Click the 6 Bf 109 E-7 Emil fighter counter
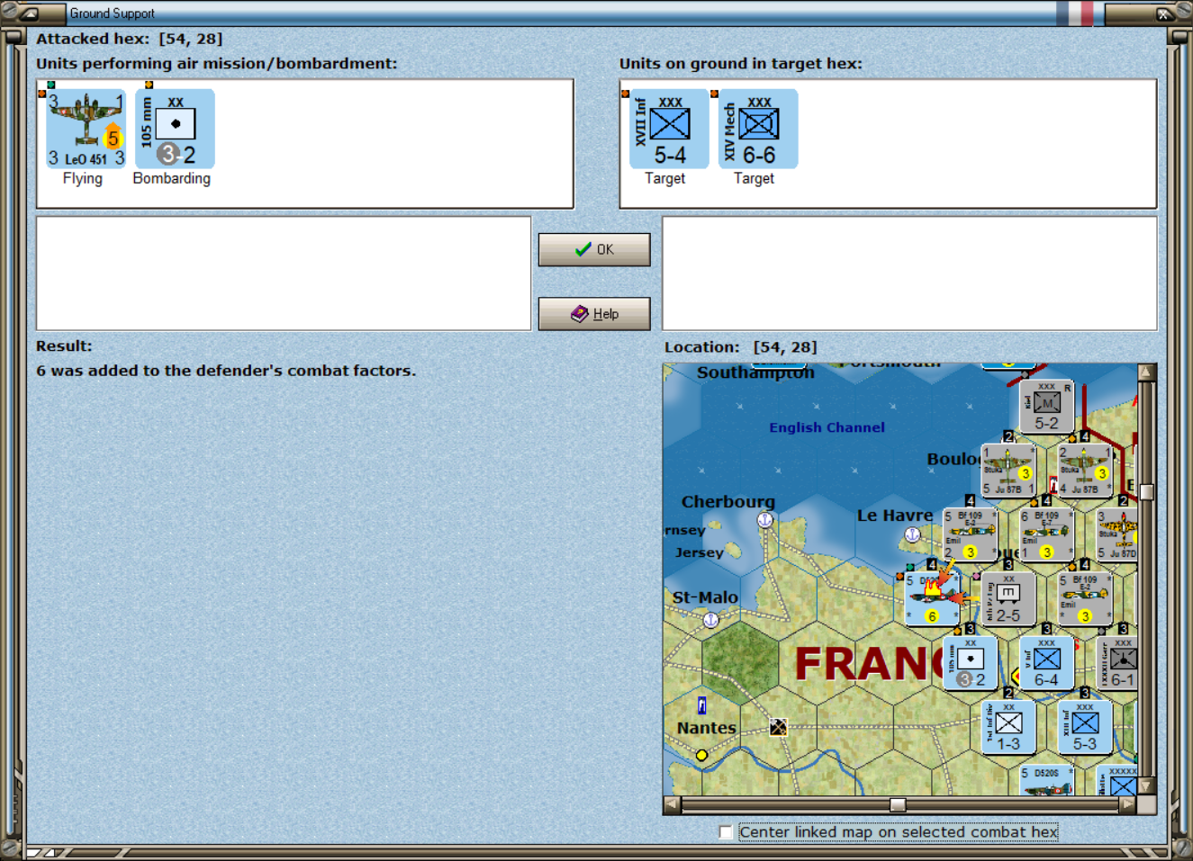Screen dimensions: 1193x861 click(x=1046, y=535)
